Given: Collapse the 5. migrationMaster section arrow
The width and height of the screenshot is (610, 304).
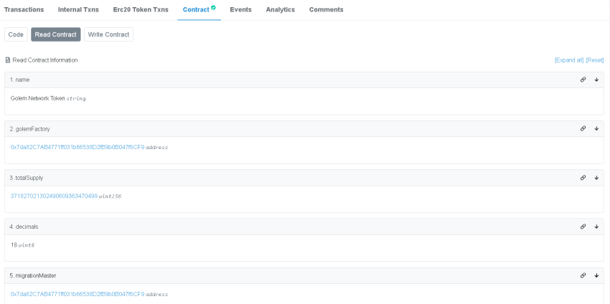Looking at the screenshot, I should 596,275.
